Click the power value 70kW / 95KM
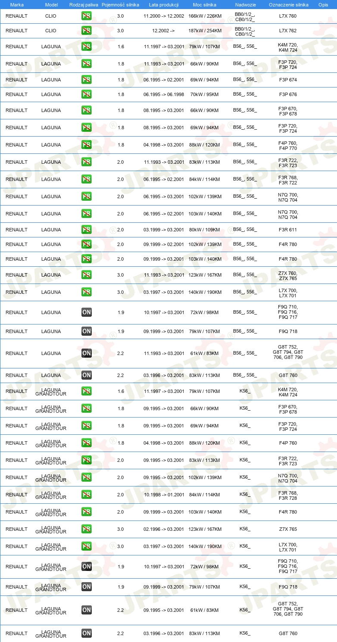Image resolution: width=337 pixels, height=642 pixels. (x=205, y=94)
